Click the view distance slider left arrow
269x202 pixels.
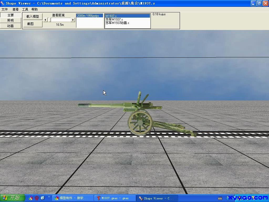pyautogui.click(x=45, y=20)
